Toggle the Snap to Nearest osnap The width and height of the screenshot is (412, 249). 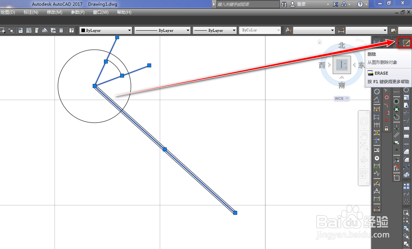397,160
